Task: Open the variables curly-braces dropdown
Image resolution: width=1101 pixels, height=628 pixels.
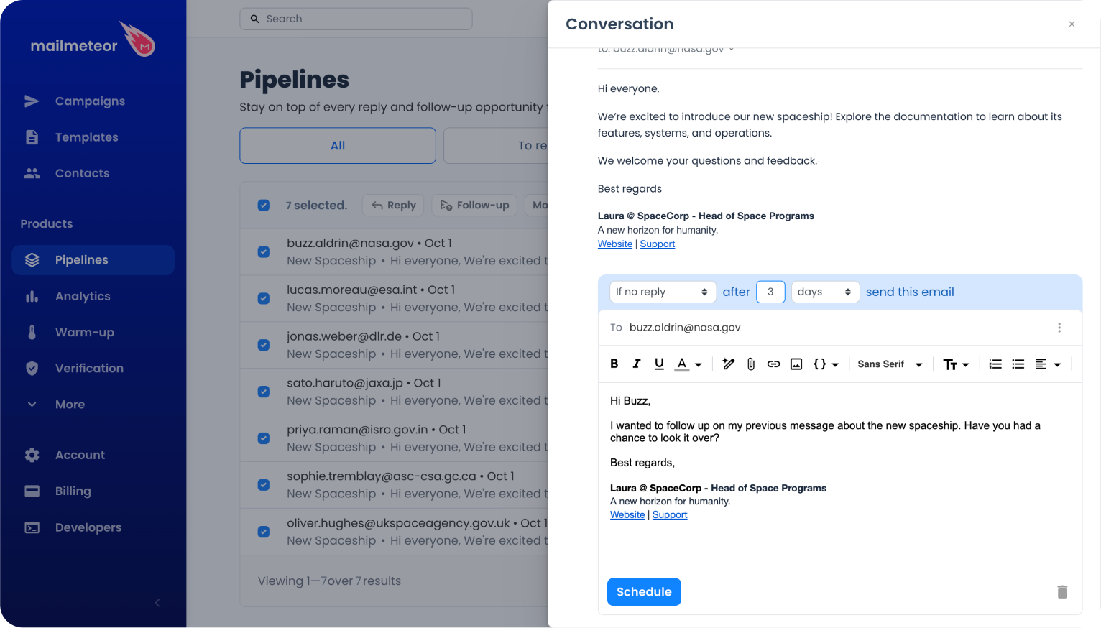Action: pyautogui.click(x=826, y=364)
